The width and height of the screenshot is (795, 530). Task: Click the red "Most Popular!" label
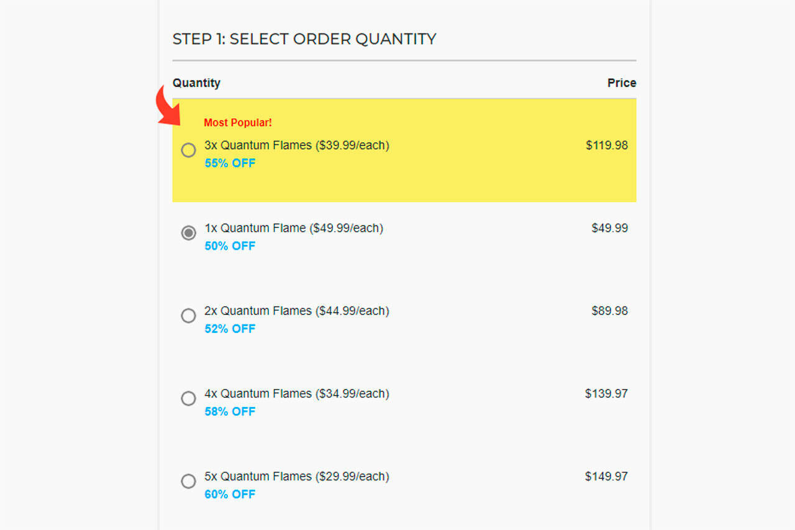238,123
